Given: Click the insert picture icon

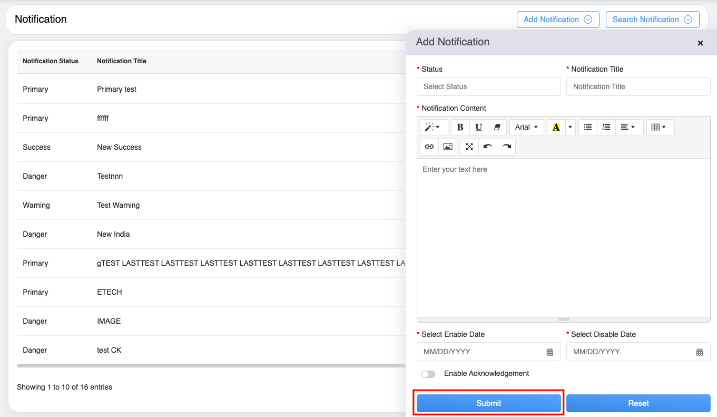Looking at the screenshot, I should [x=448, y=147].
